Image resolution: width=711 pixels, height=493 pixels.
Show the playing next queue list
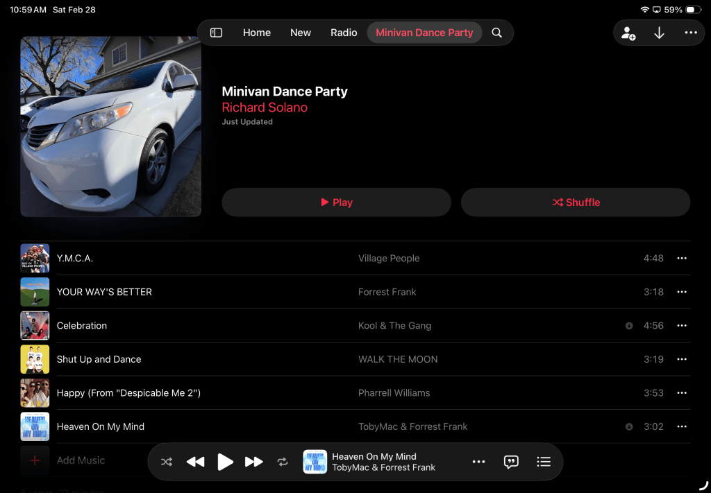pyautogui.click(x=544, y=462)
